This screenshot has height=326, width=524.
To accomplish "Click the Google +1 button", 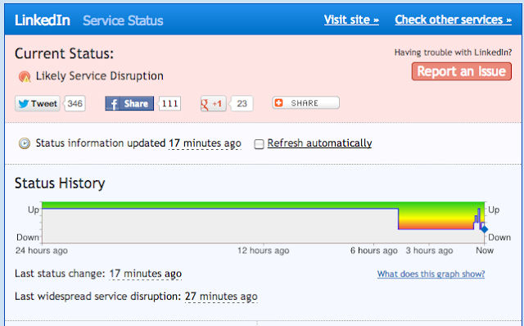I will click(x=213, y=104).
